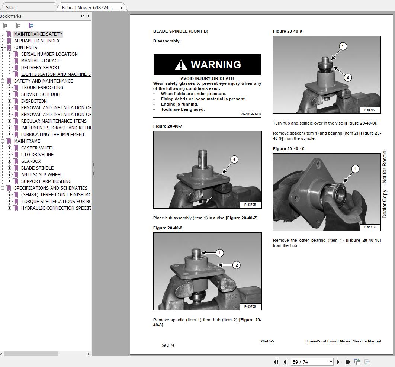
Task: Go to previous page
Action: click(x=285, y=362)
